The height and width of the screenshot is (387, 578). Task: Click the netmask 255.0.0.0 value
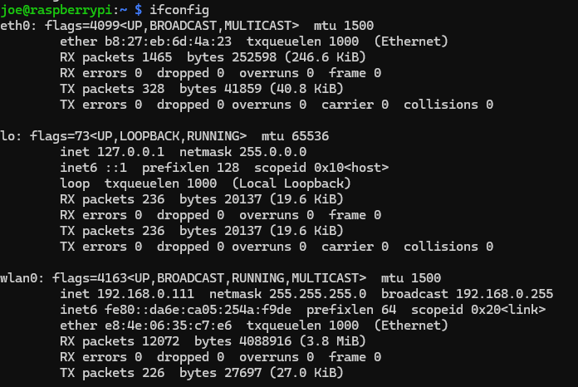click(272, 152)
